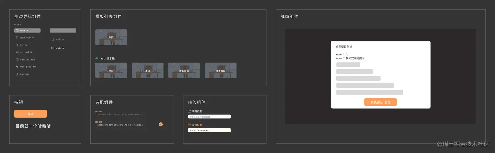The width and height of the screenshot is (495, 153).
Task: Click the 模板列表组件 panel heading
Action: 108,16
